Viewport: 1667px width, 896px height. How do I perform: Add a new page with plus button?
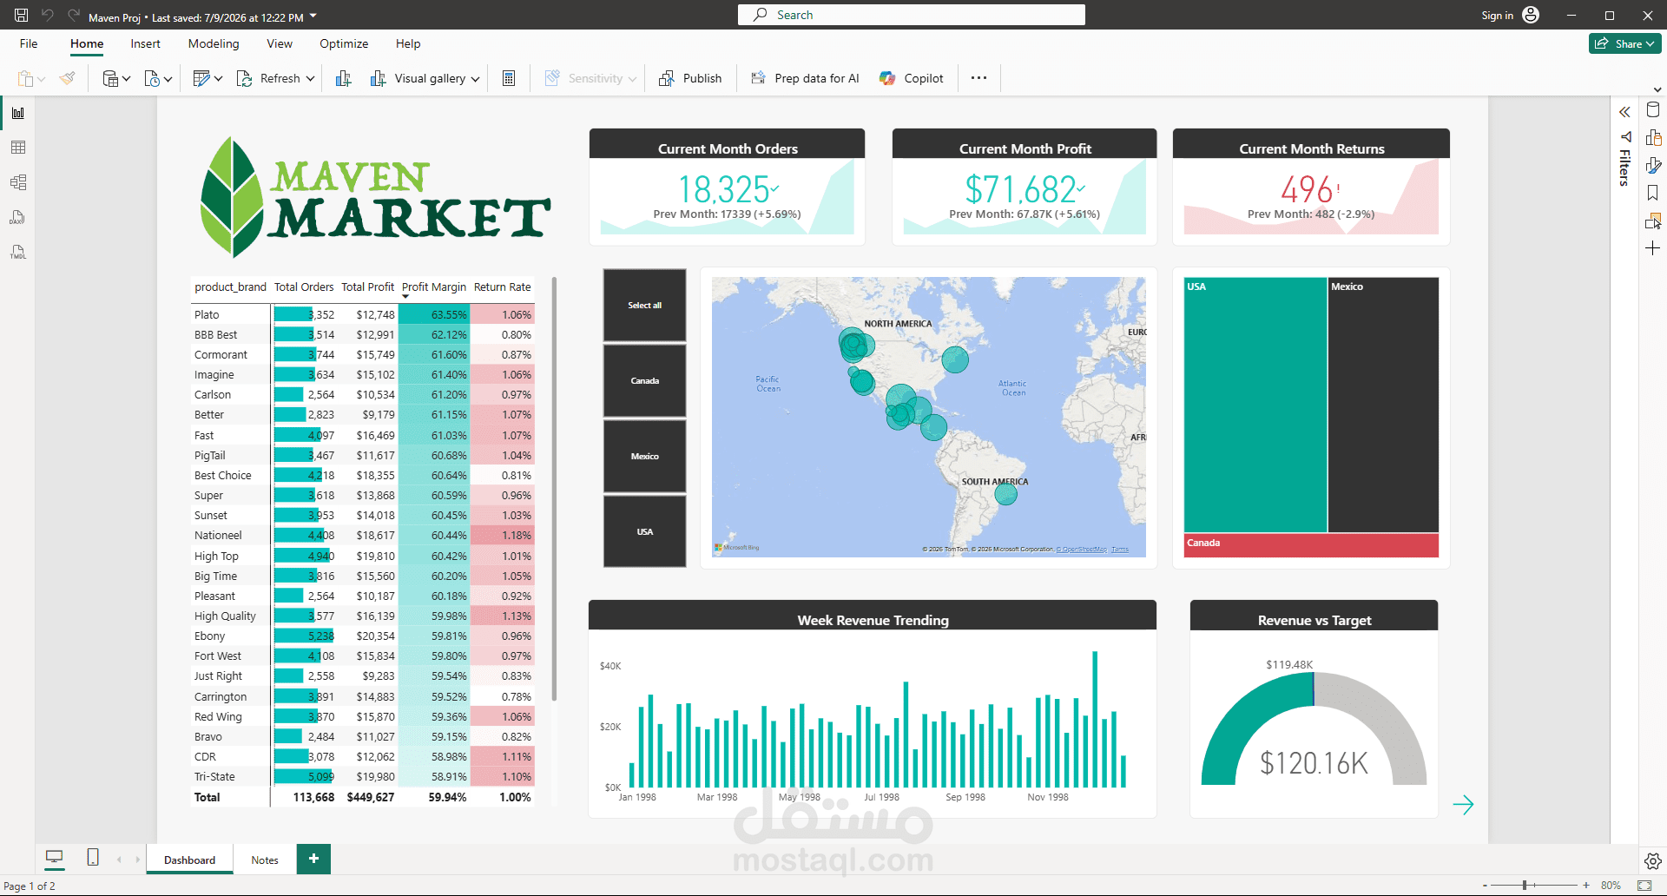tap(313, 859)
